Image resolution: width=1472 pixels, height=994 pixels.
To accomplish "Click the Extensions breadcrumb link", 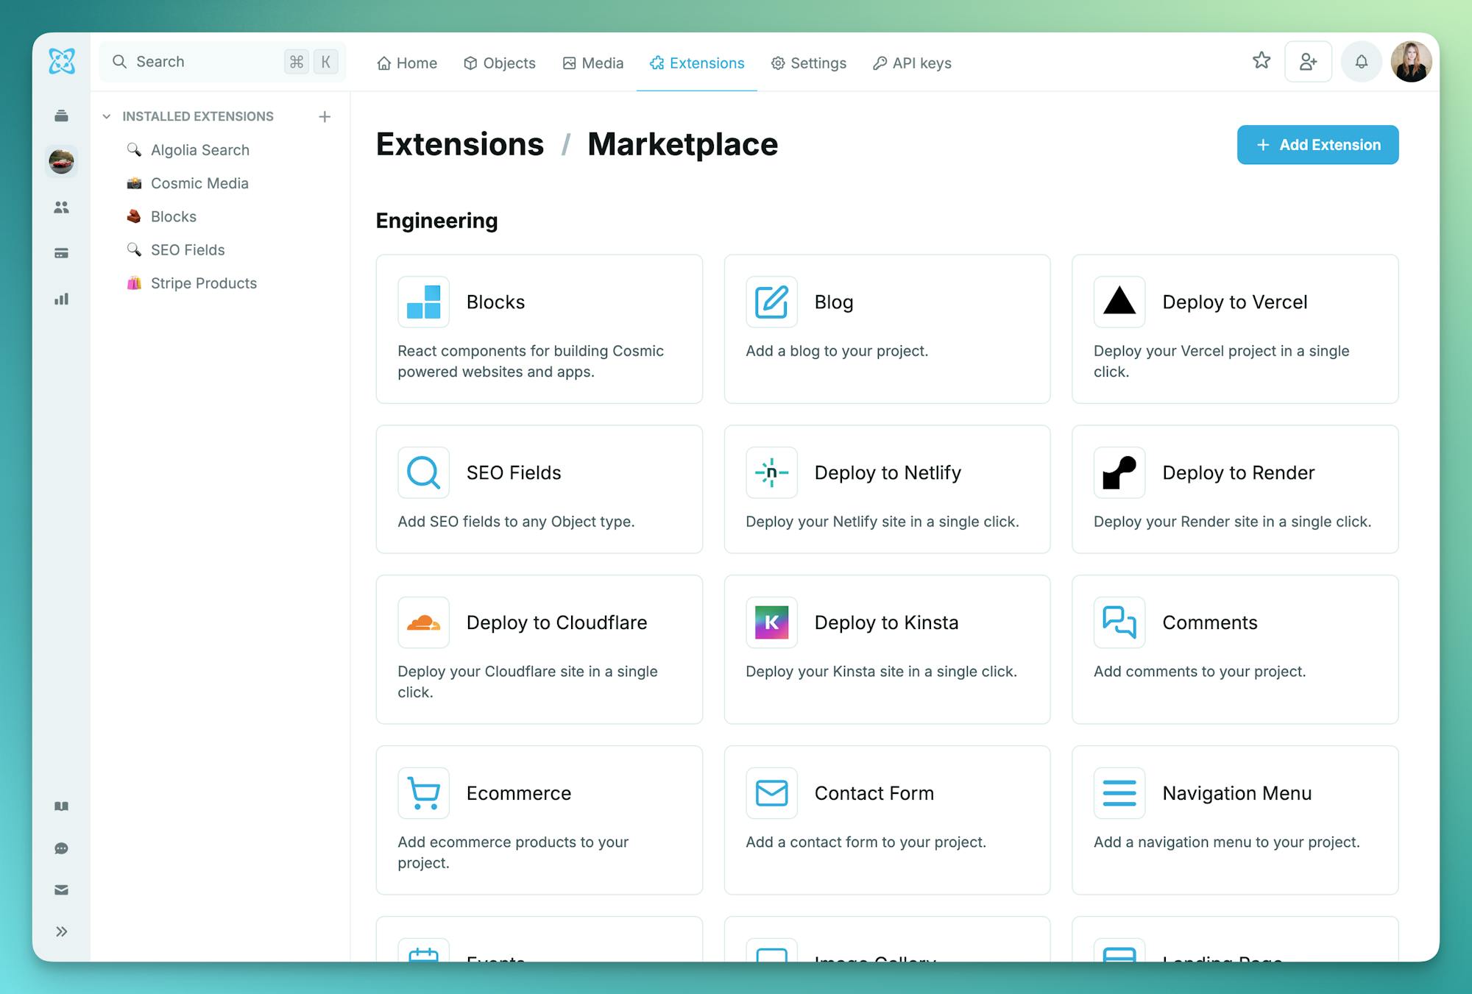I will point(460,144).
